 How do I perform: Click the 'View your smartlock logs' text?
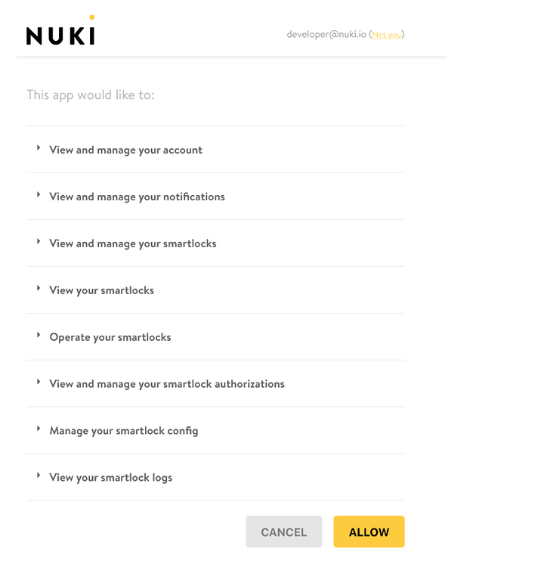point(111,478)
